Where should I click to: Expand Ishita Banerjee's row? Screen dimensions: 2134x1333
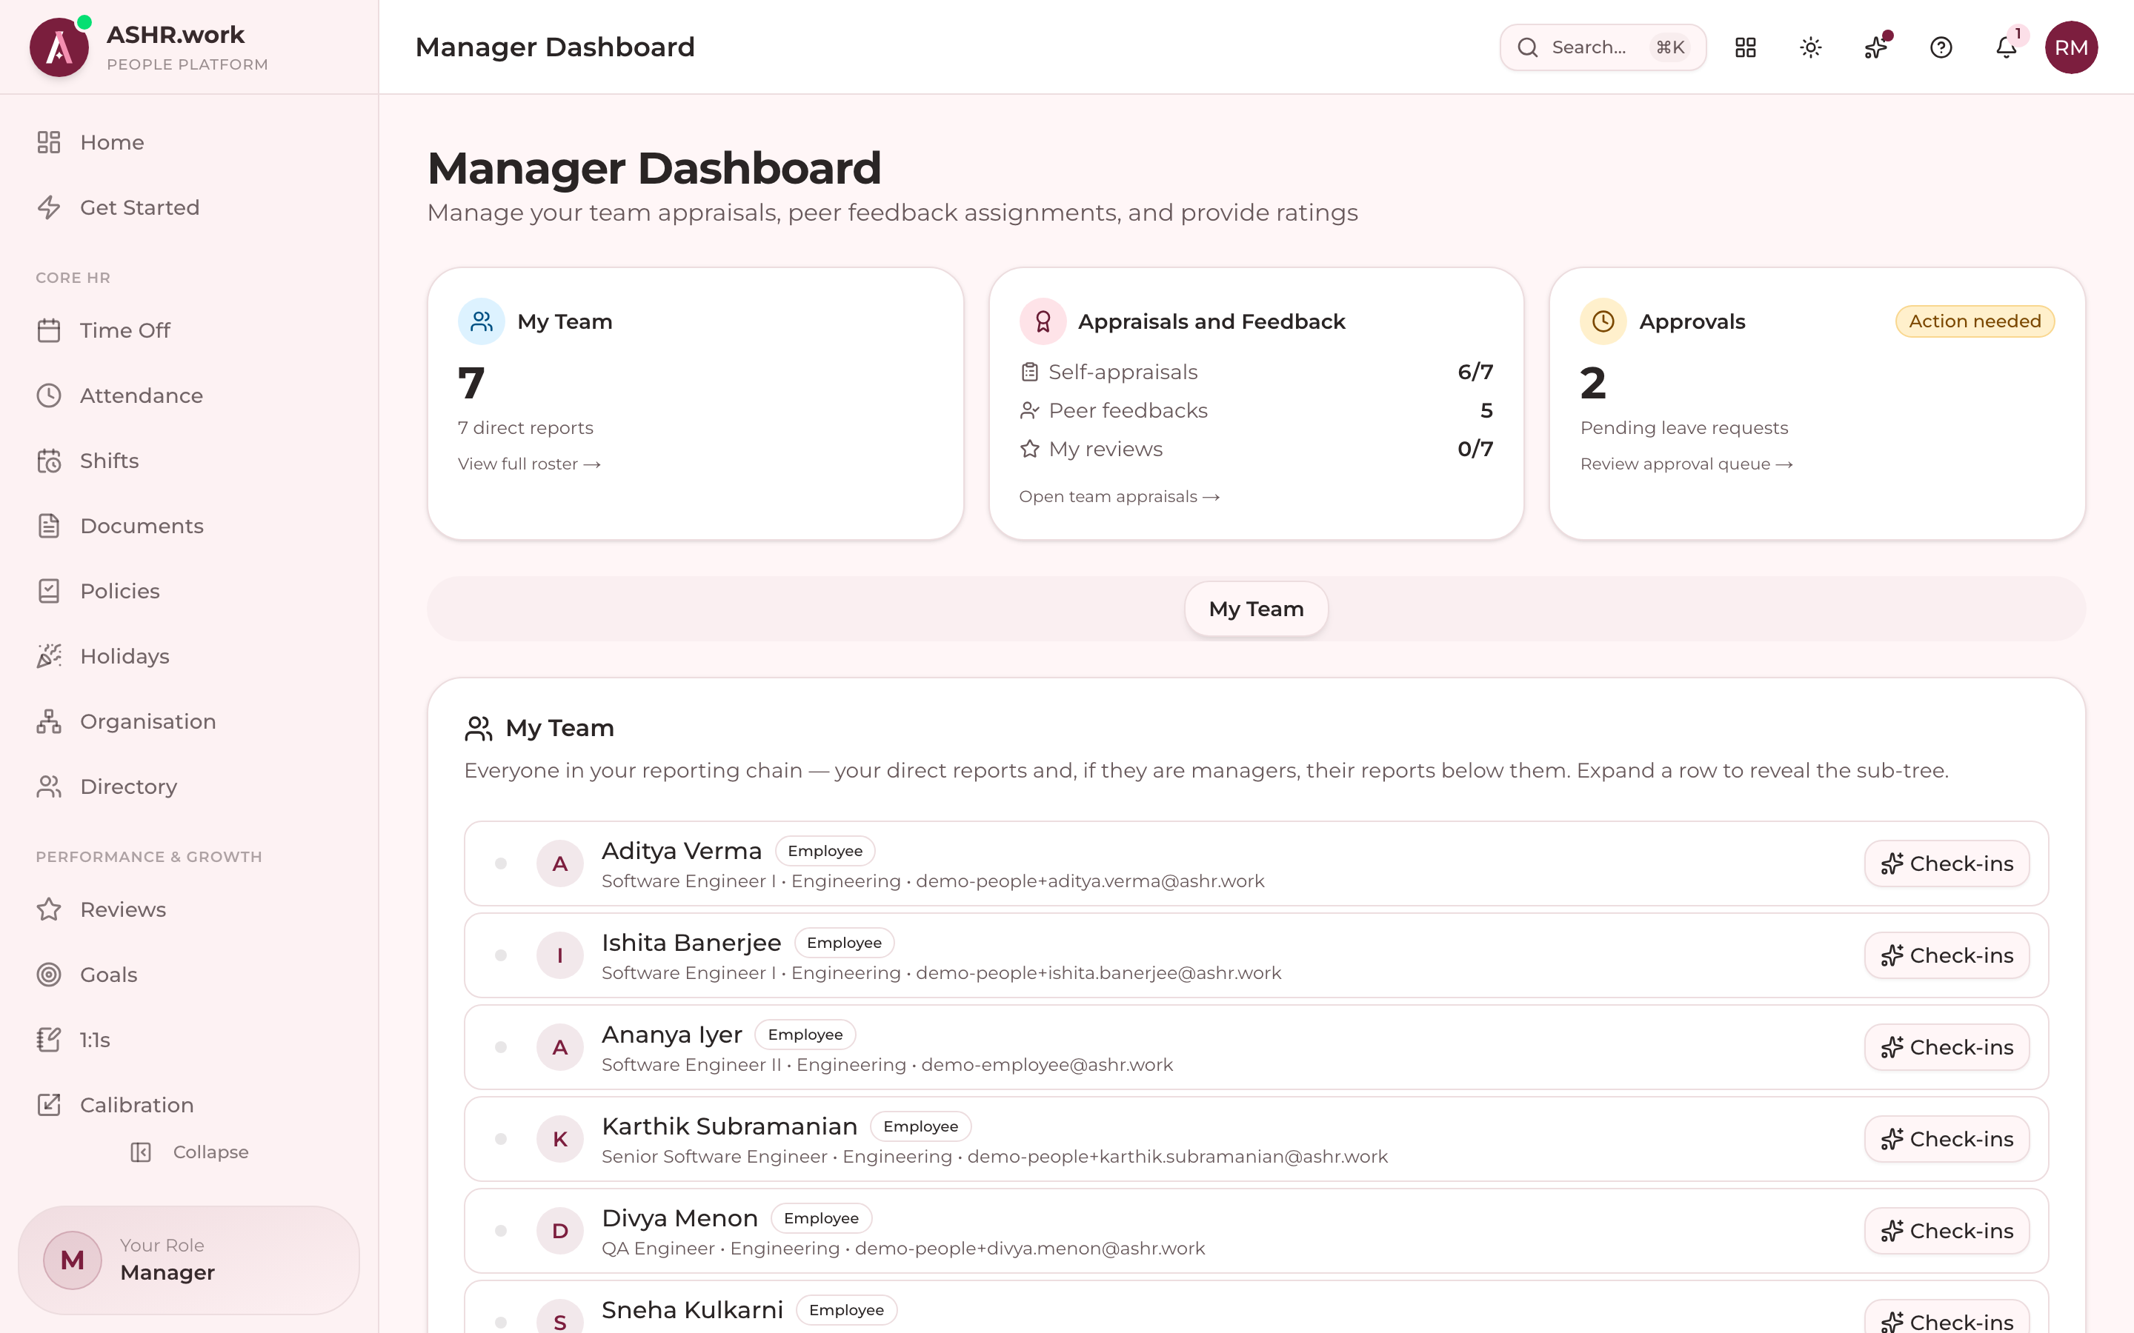point(501,955)
